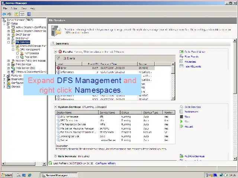Collapse the Roles node
The width and height of the screenshot is (238, 178).
pos(4,23)
